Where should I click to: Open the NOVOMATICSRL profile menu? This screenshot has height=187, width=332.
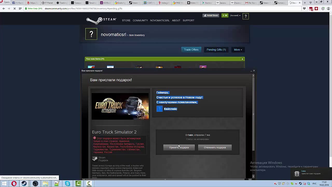160,21
